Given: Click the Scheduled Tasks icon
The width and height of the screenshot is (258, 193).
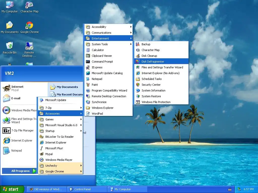Looking at the screenshot, I should coord(138,79).
